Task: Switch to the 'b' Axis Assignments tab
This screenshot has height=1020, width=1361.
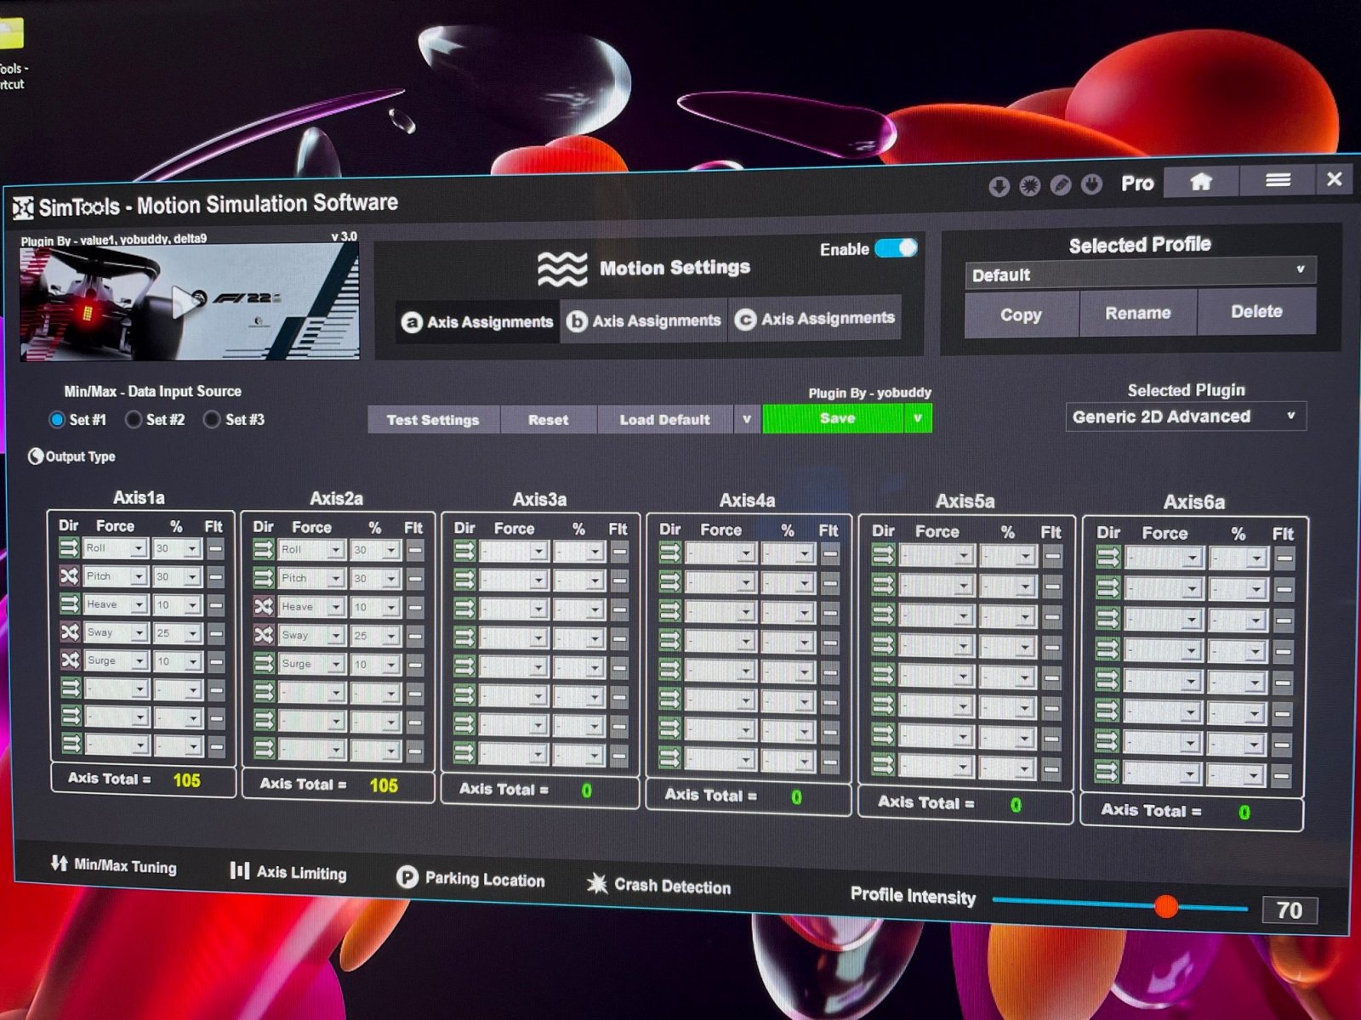Action: pyautogui.click(x=644, y=320)
